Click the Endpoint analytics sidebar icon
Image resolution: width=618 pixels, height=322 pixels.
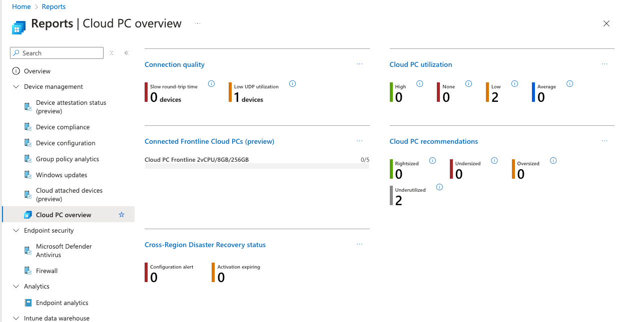pos(28,303)
